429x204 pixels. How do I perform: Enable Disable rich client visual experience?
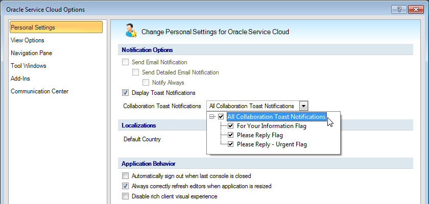coord(125,196)
